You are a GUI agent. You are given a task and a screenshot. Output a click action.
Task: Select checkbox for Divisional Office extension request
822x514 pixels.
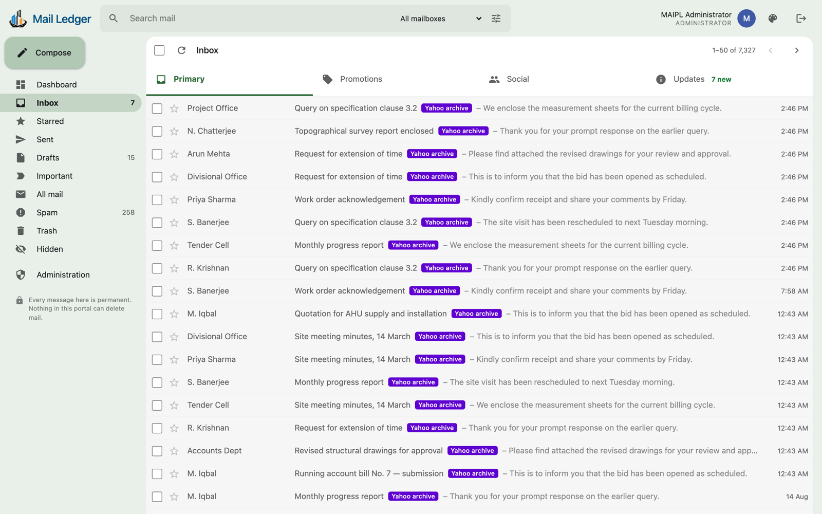(157, 177)
